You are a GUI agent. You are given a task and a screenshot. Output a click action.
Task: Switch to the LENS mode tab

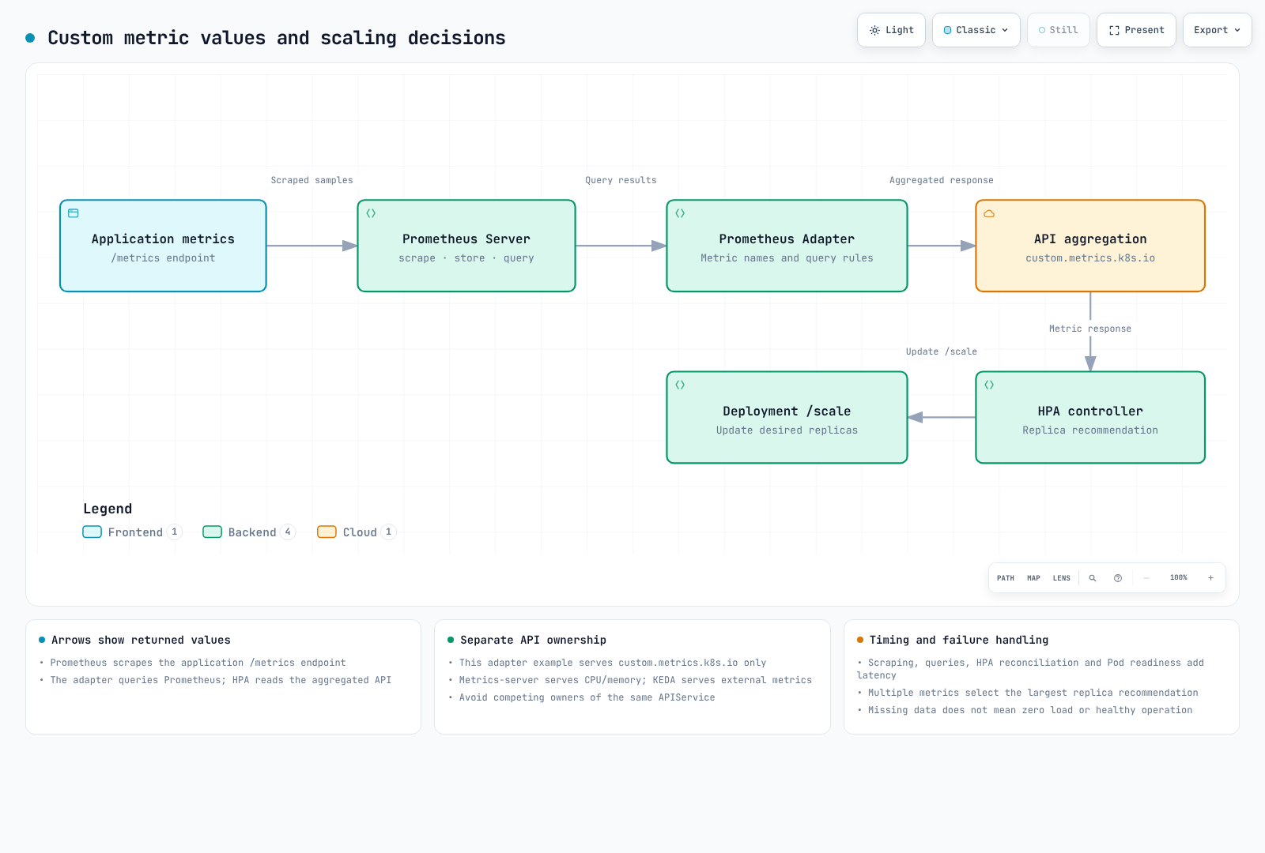1062,578
